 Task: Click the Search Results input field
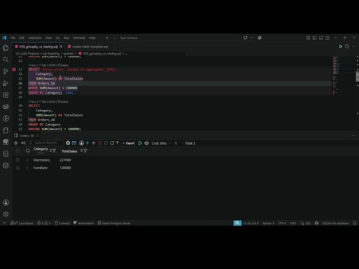click(x=45, y=143)
